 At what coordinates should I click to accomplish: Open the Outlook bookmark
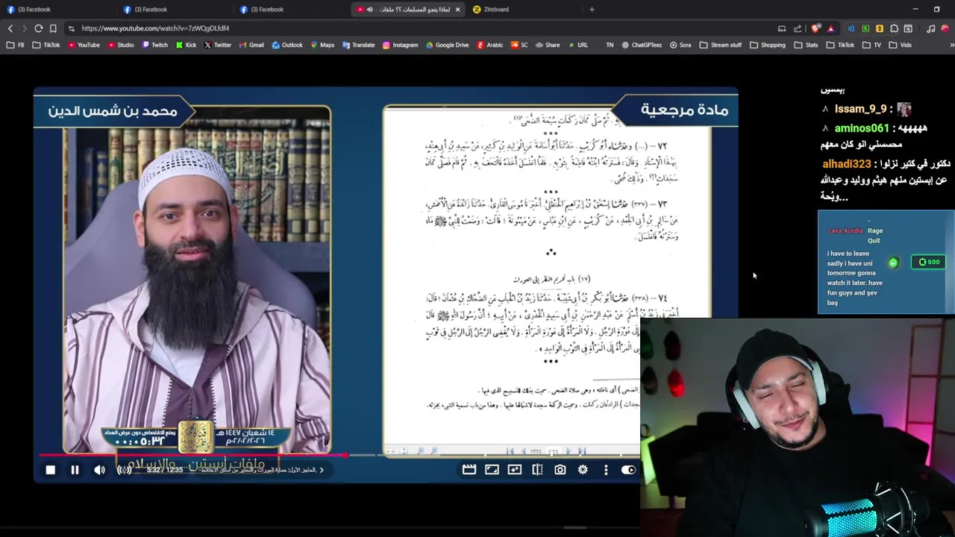click(287, 45)
